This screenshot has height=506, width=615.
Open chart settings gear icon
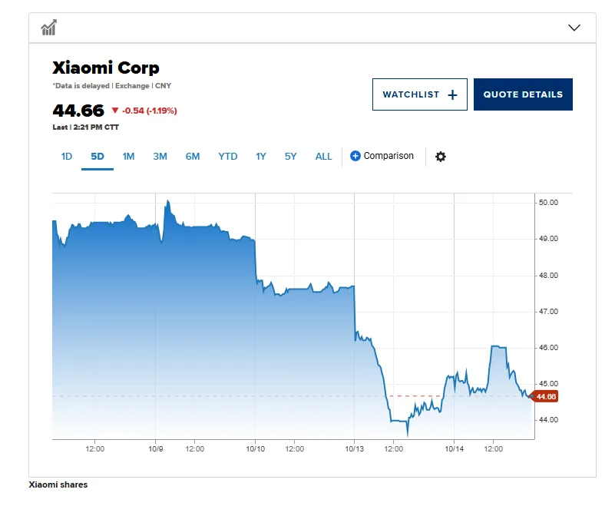441,157
